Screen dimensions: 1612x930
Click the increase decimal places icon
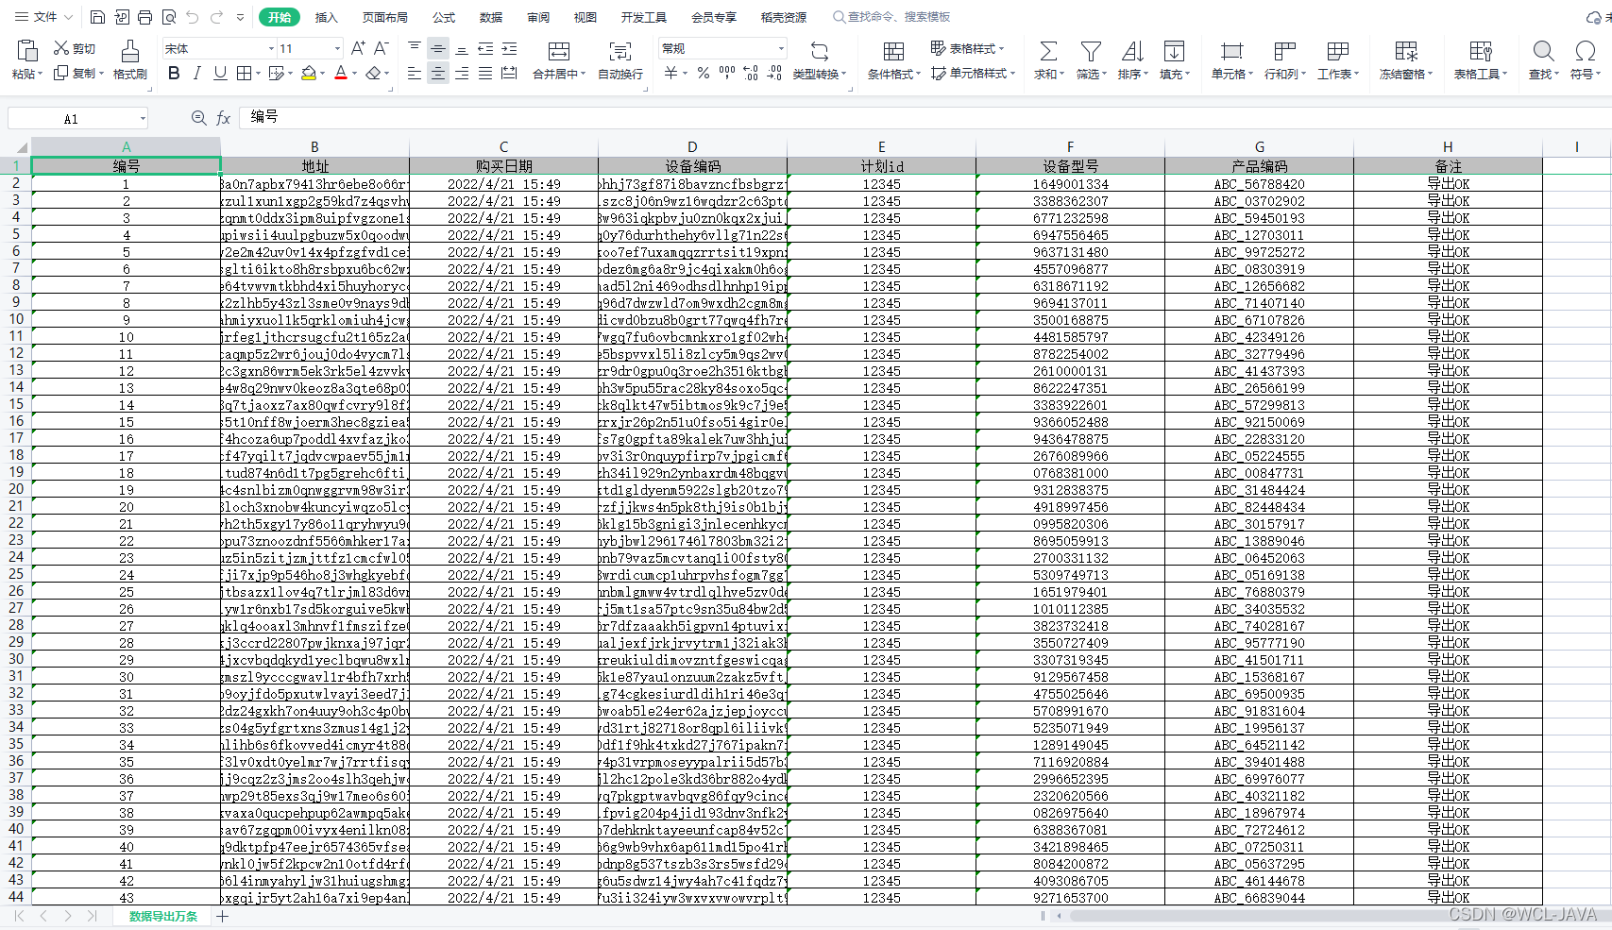751,73
